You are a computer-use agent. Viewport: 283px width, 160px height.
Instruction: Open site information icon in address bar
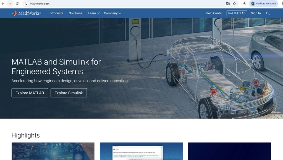tap(26, 4)
